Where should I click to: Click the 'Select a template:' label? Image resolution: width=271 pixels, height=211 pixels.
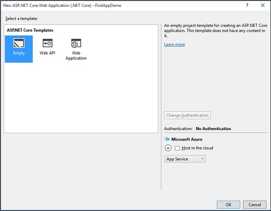(21, 18)
